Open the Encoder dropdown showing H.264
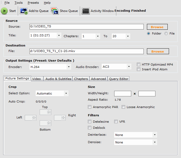Screen dimensions: 181x158 [x=50, y=67]
